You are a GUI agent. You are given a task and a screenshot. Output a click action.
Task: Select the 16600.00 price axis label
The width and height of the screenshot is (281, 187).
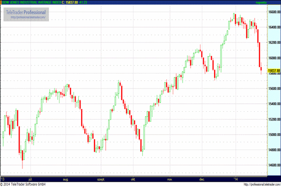click(274, 12)
